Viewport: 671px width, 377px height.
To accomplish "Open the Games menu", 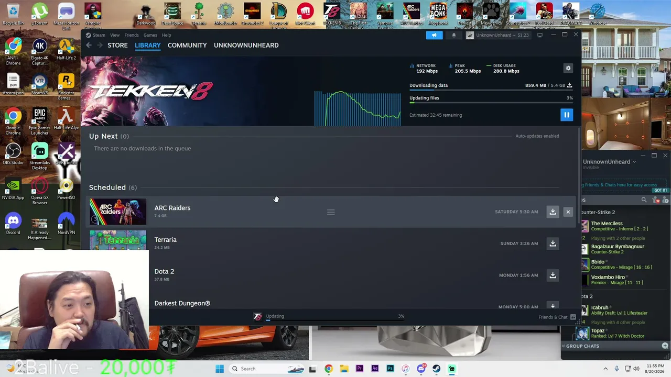I will click(150, 35).
